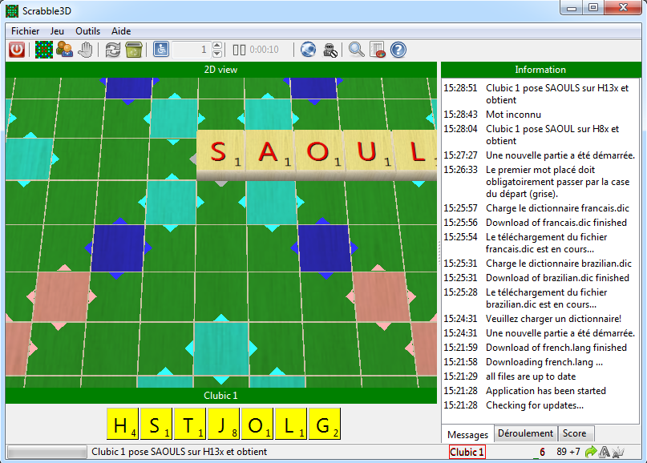The image size is (647, 463).
Task: Select the S tile in the rack
Action: click(156, 424)
